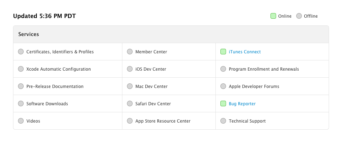This screenshot has width=341, height=142.
Task: Open the iTunes Connect link
Action: (x=245, y=52)
